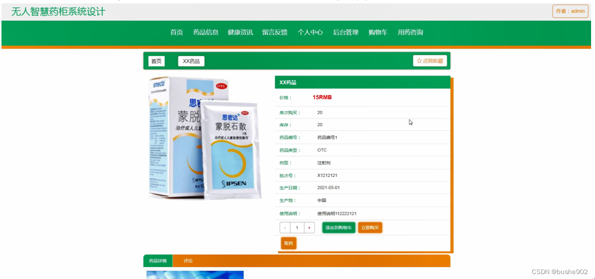
Task: Increase quantity with the plus button
Action: point(309,228)
